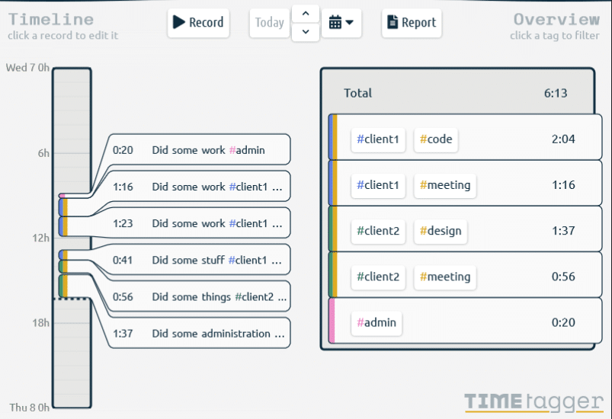Filter by #design tag in overview
The image size is (612, 419).
click(440, 231)
